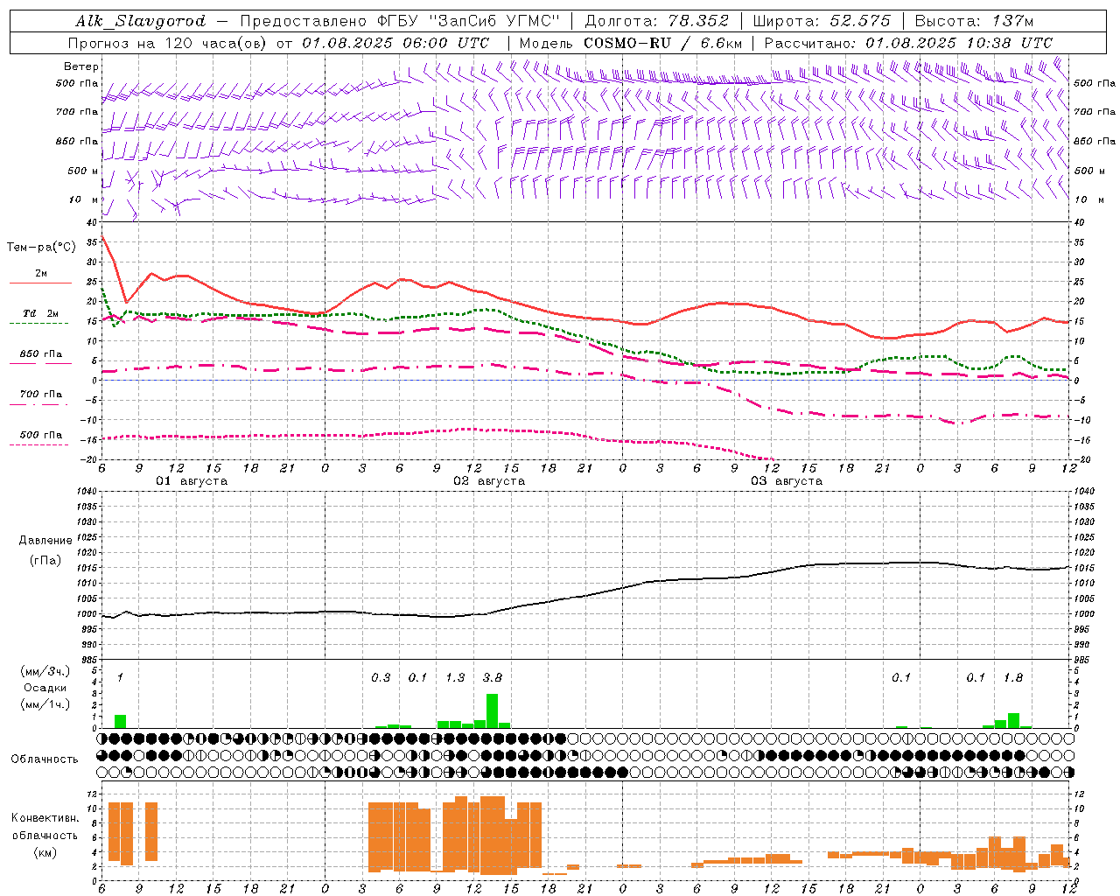Click the Облачность panel label
This screenshot has width=1120, height=896.
pyautogui.click(x=45, y=759)
